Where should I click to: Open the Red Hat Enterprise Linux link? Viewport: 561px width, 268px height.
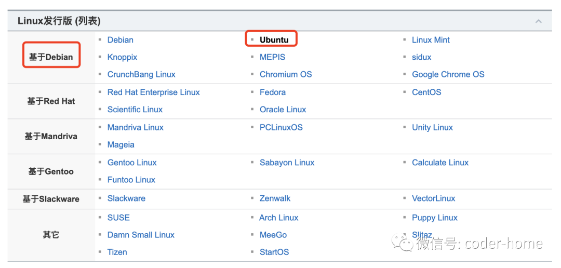pyautogui.click(x=153, y=92)
